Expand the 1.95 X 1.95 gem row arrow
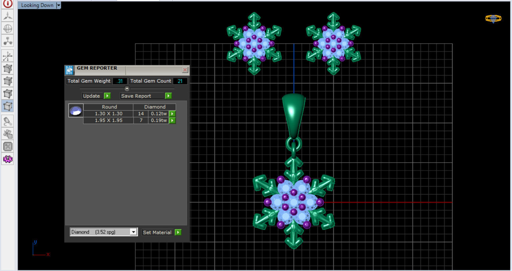 172,120
